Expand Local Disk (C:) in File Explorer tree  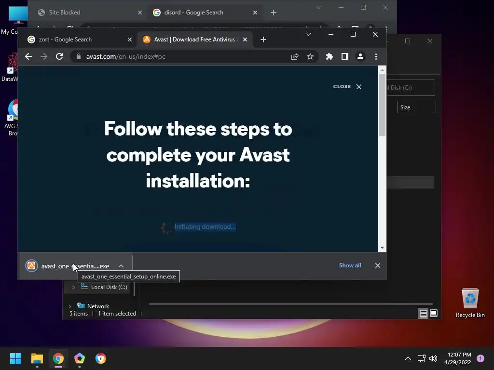click(x=73, y=287)
